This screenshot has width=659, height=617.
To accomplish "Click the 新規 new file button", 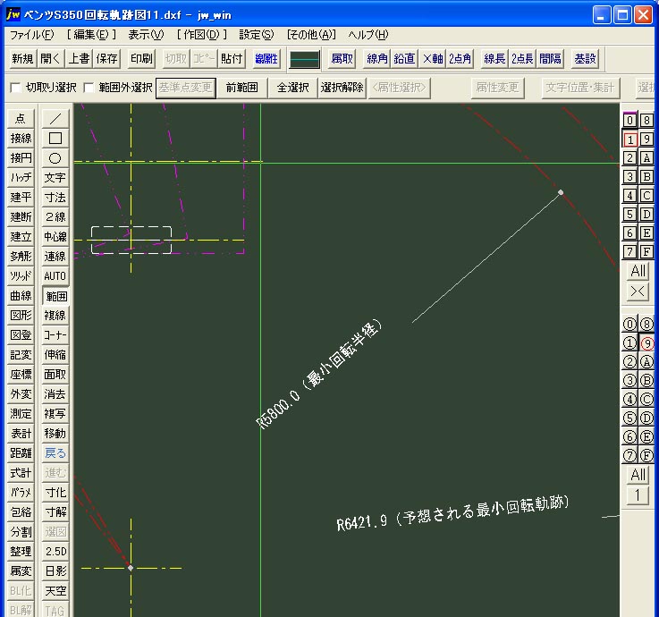I will (x=22, y=59).
